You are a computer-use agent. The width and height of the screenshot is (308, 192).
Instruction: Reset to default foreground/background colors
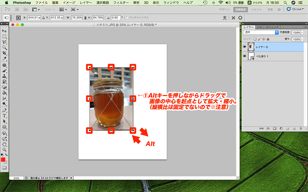tap(2, 155)
